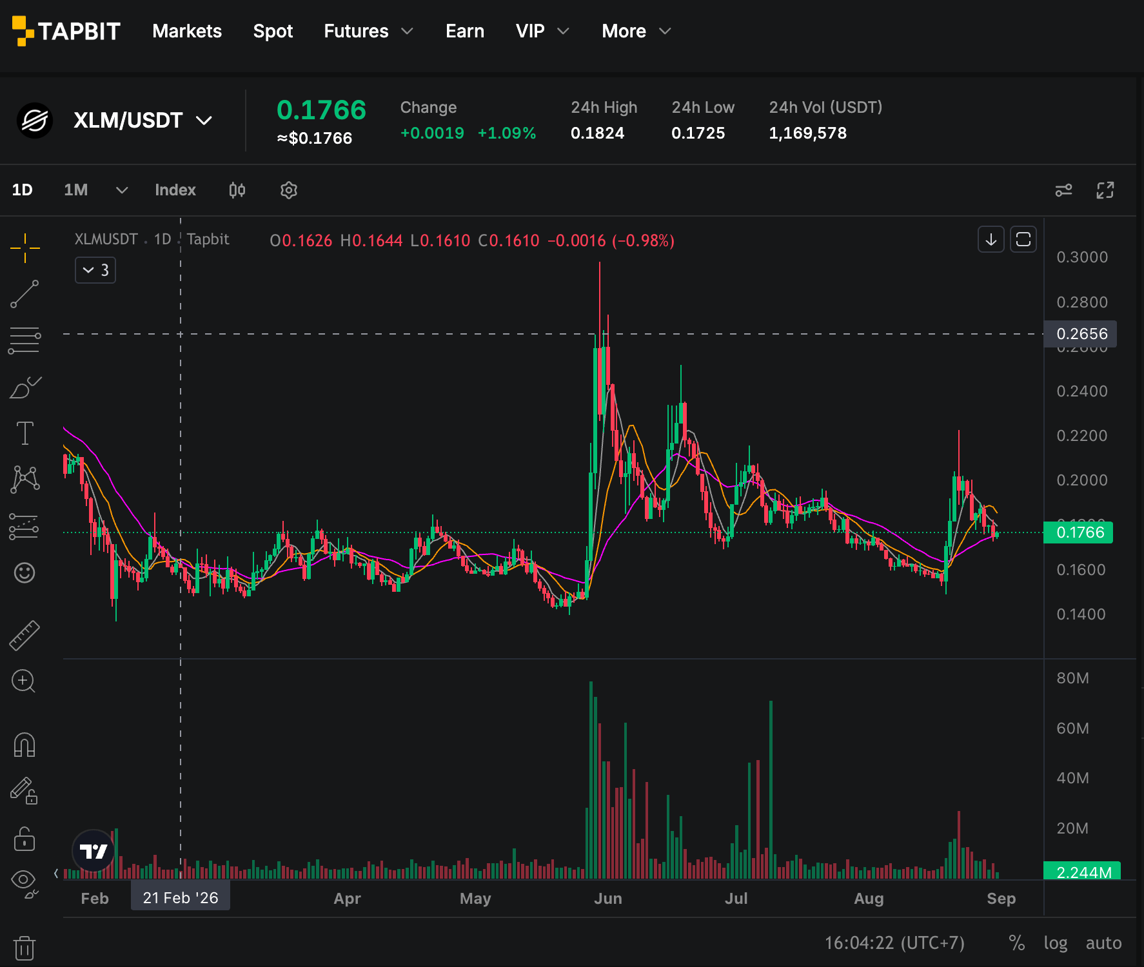Expand the timeframe interval dropdown chevron
Screen dimensions: 1144x967
tap(122, 190)
